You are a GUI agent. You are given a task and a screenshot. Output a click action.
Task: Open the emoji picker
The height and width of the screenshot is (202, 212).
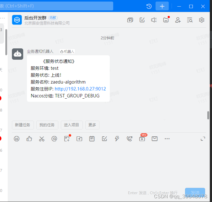[x=17, y=139]
